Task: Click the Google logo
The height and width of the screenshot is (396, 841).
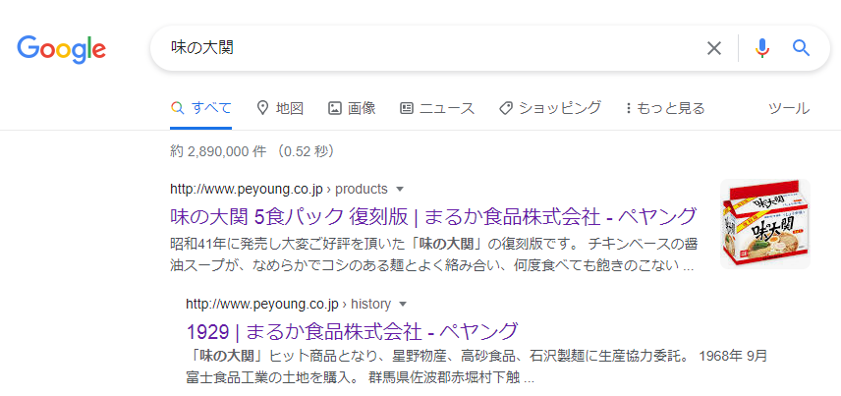Action: point(61,49)
